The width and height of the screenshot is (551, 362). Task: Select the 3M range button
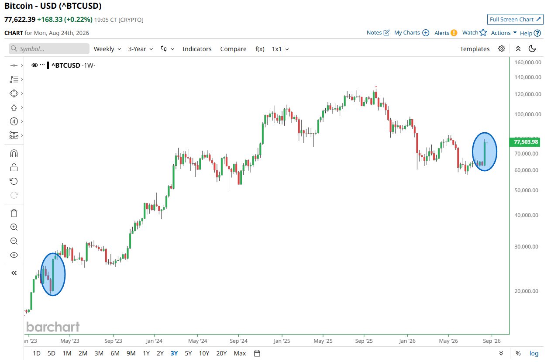point(99,353)
